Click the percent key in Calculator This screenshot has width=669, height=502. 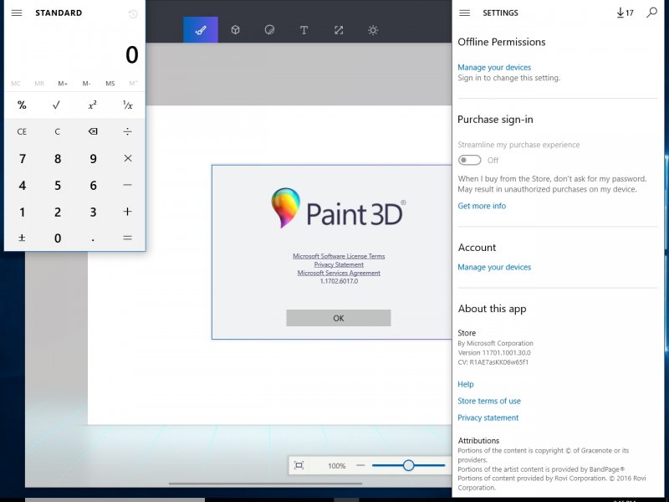click(x=22, y=105)
